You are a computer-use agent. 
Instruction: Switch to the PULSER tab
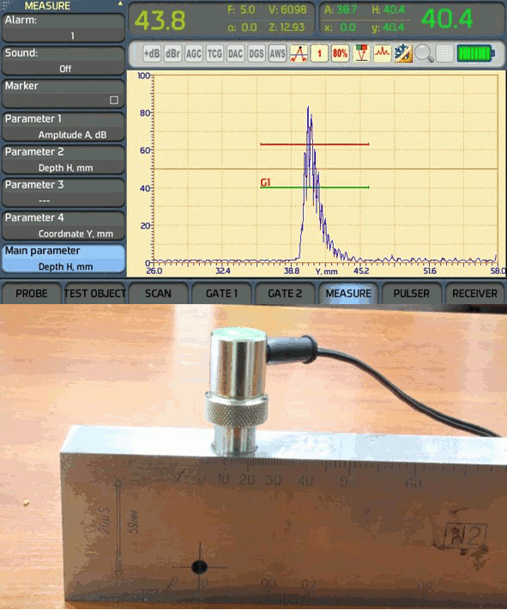point(412,293)
